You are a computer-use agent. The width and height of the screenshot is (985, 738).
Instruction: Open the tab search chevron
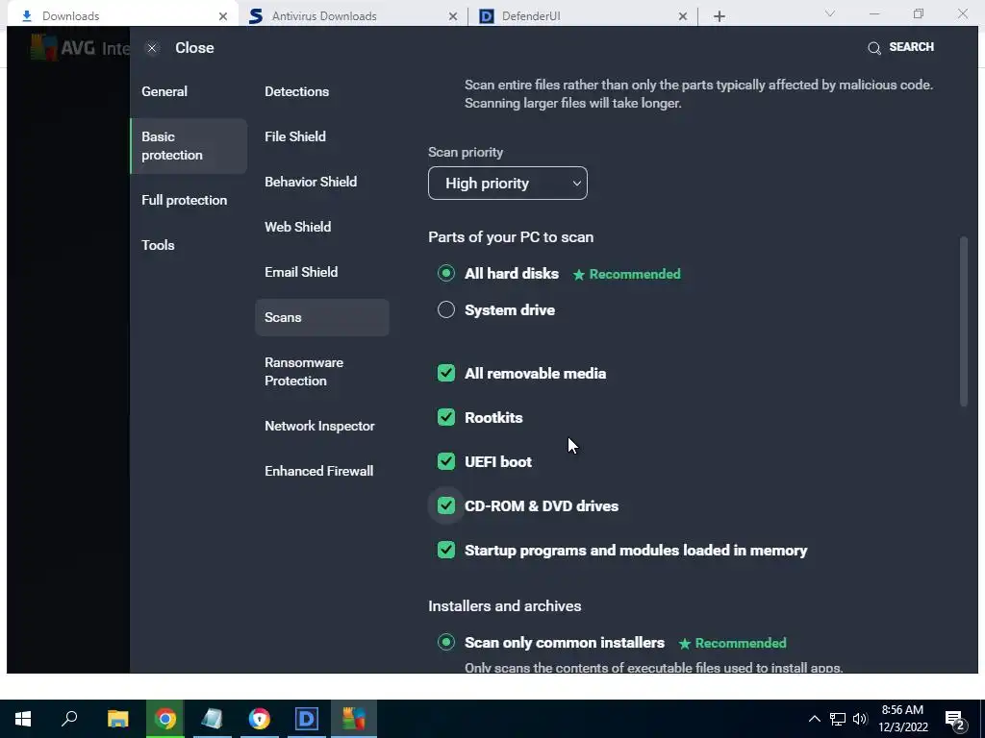click(830, 13)
